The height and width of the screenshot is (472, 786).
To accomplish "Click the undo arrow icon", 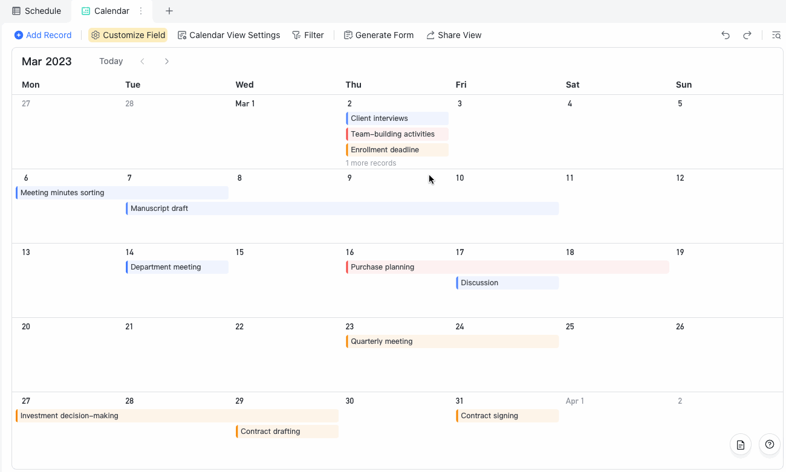I will (x=725, y=35).
